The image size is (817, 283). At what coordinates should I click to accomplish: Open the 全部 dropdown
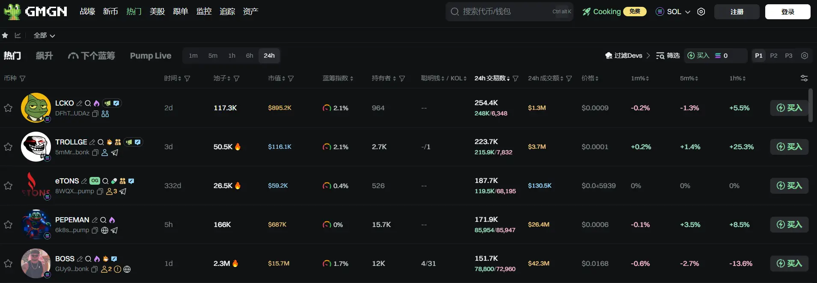(44, 35)
